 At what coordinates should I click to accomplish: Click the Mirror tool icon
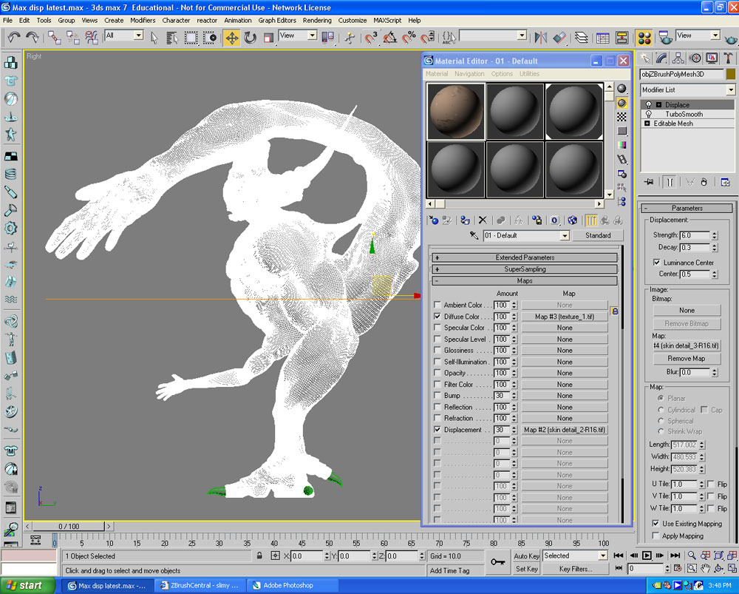coord(541,38)
